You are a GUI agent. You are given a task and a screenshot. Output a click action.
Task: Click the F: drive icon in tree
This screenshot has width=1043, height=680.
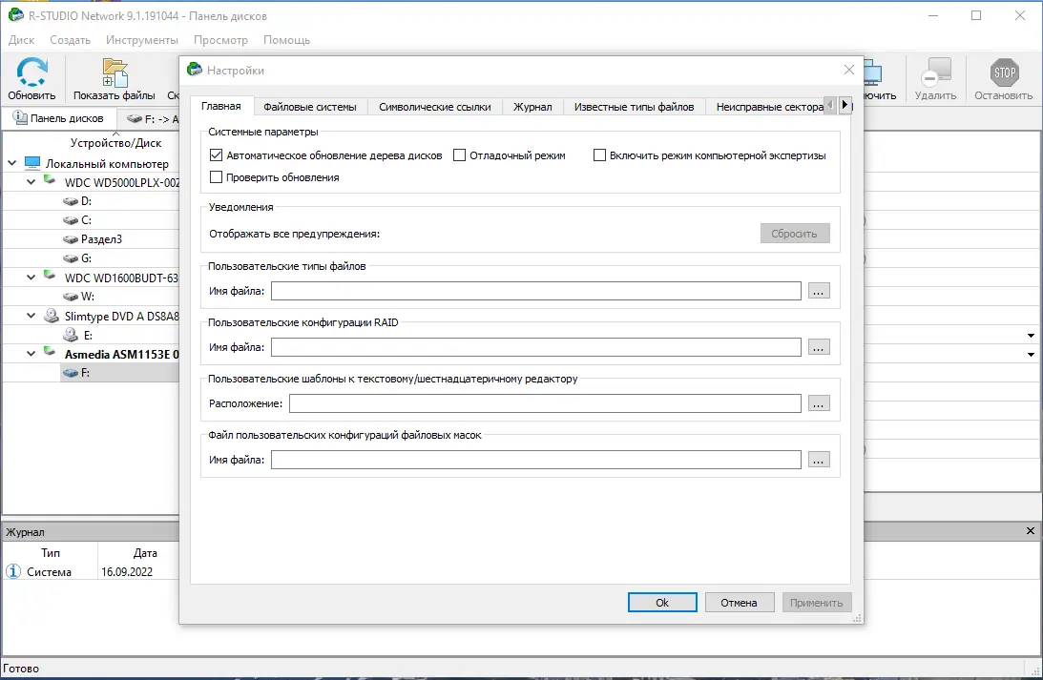70,373
